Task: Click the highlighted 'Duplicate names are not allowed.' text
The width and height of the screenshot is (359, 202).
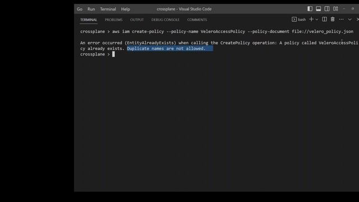Action: pyautogui.click(x=166, y=49)
